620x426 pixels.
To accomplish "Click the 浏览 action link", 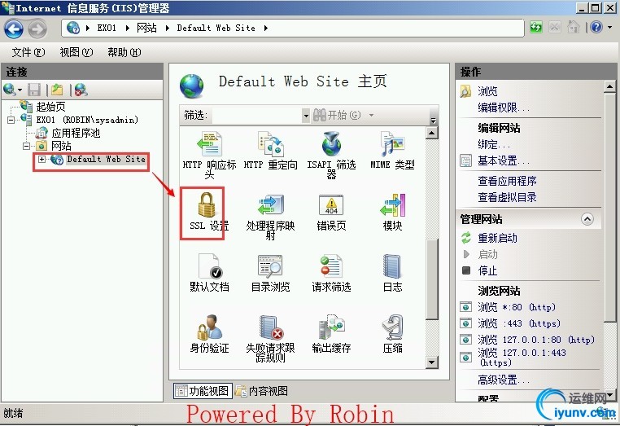I will click(x=487, y=91).
